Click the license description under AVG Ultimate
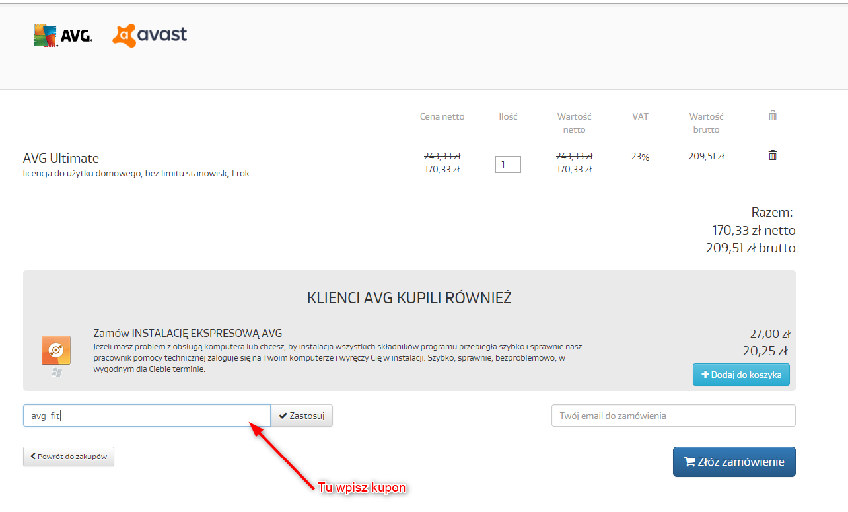Image resolution: width=848 pixels, height=512 pixels. (x=136, y=174)
